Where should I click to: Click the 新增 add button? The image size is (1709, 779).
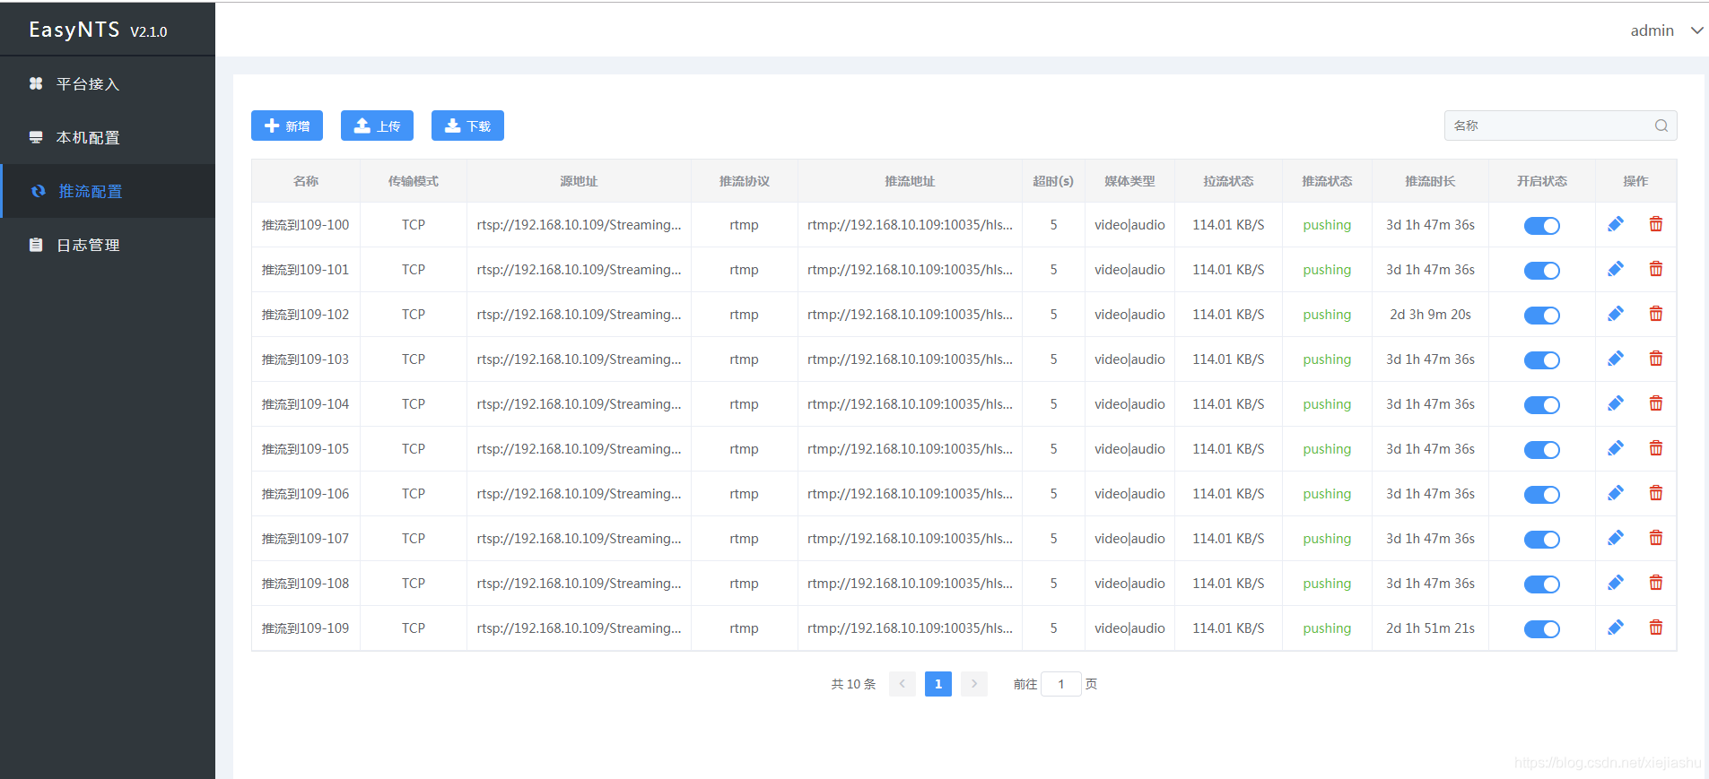click(287, 126)
